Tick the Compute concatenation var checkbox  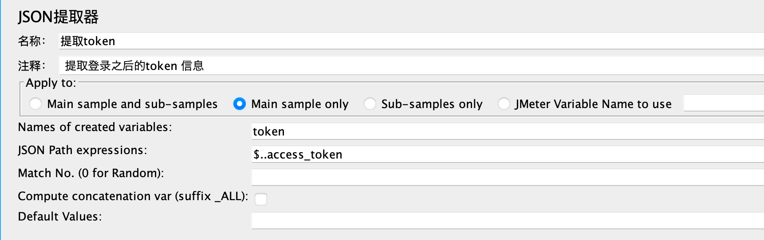click(261, 199)
